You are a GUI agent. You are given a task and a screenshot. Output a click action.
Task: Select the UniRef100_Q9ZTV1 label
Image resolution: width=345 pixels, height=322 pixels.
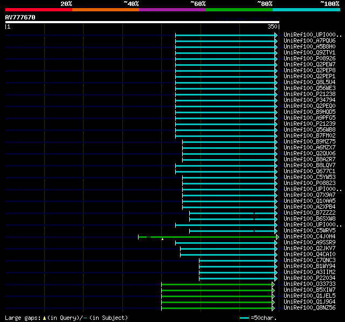[309, 53]
